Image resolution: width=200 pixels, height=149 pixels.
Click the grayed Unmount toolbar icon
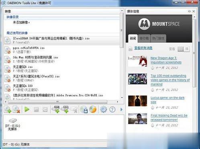[x=36, y=110]
